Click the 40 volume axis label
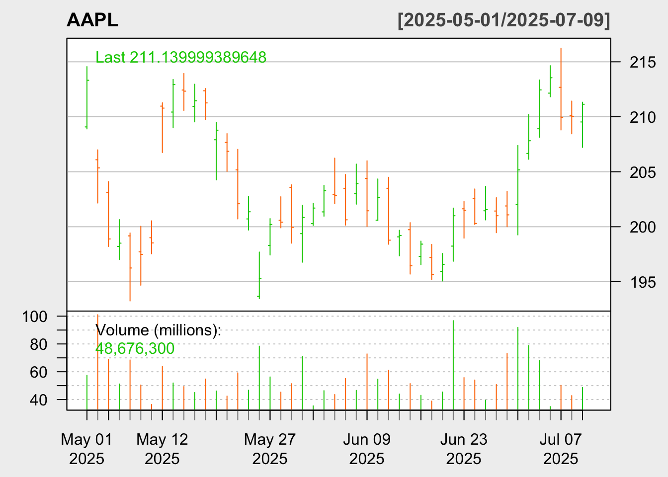Viewport: 668px width, 477px height. (x=39, y=400)
